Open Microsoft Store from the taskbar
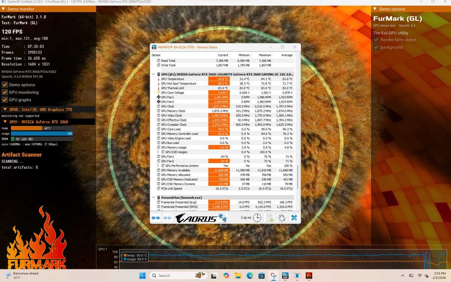This screenshot has height=282, width=451. (262, 276)
